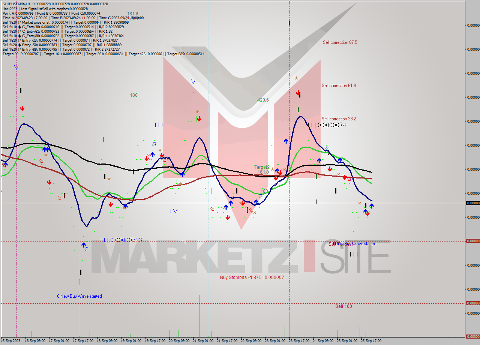Select the blue 'I V' wave label
Viewport: 480px width, 345px height.
tap(174, 211)
